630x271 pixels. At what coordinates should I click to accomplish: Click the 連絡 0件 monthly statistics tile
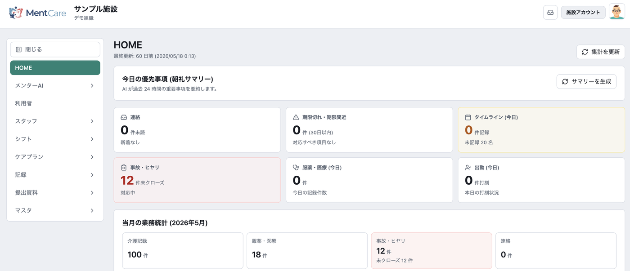click(x=556, y=251)
